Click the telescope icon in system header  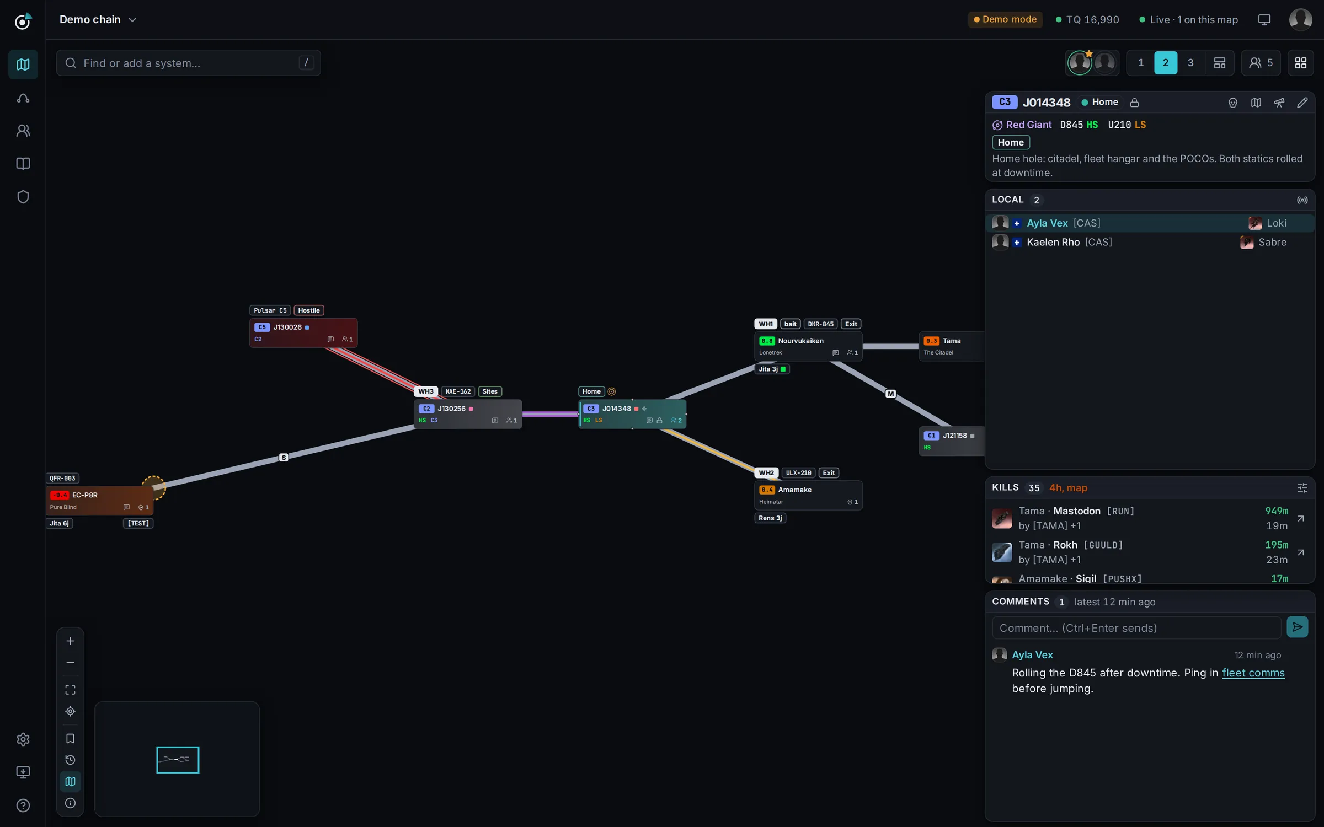[x=1279, y=103]
